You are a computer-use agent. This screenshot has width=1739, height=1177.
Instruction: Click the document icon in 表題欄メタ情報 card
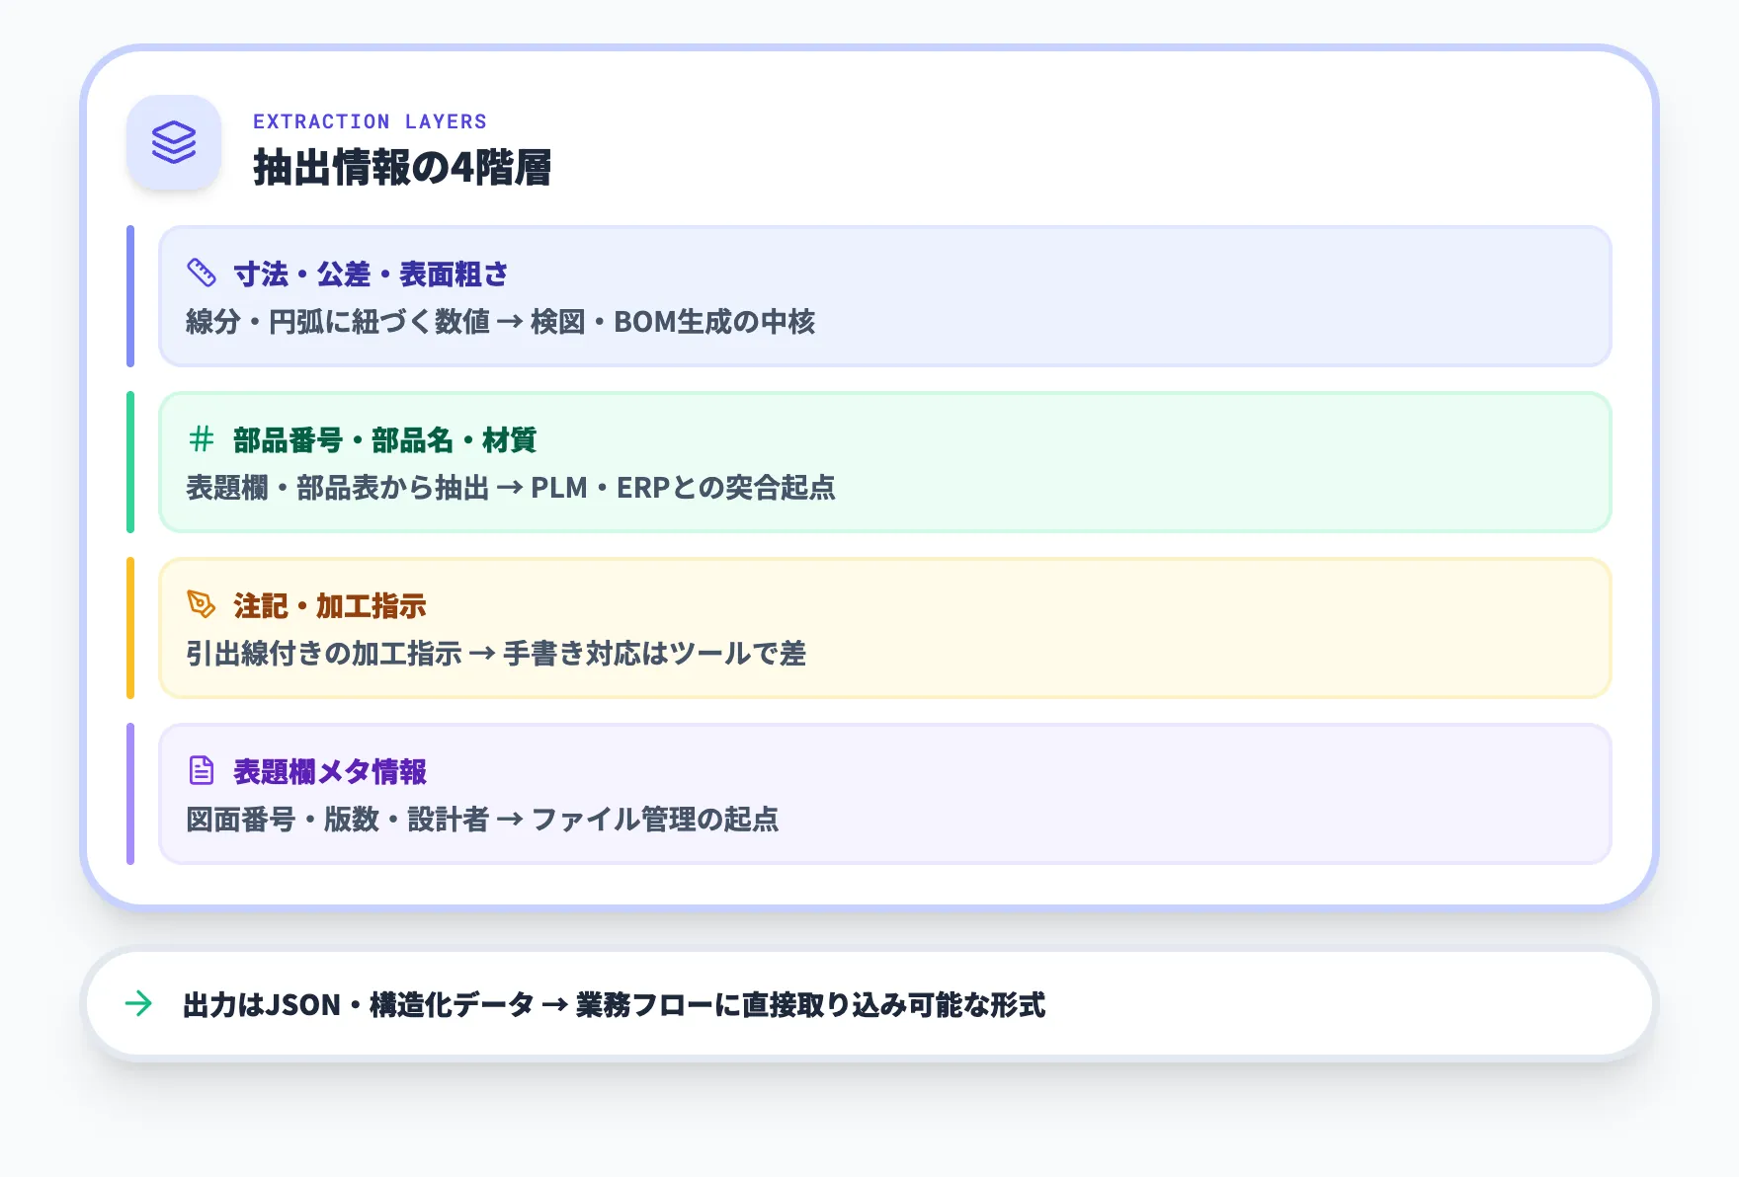[x=201, y=770]
